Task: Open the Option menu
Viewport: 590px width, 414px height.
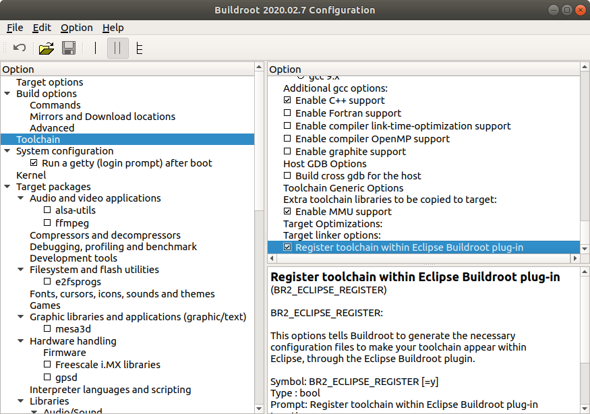Action: [77, 28]
